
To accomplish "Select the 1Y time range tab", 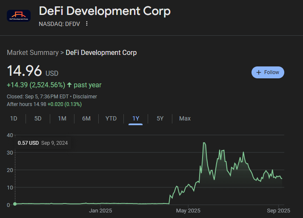I will pos(136,118).
